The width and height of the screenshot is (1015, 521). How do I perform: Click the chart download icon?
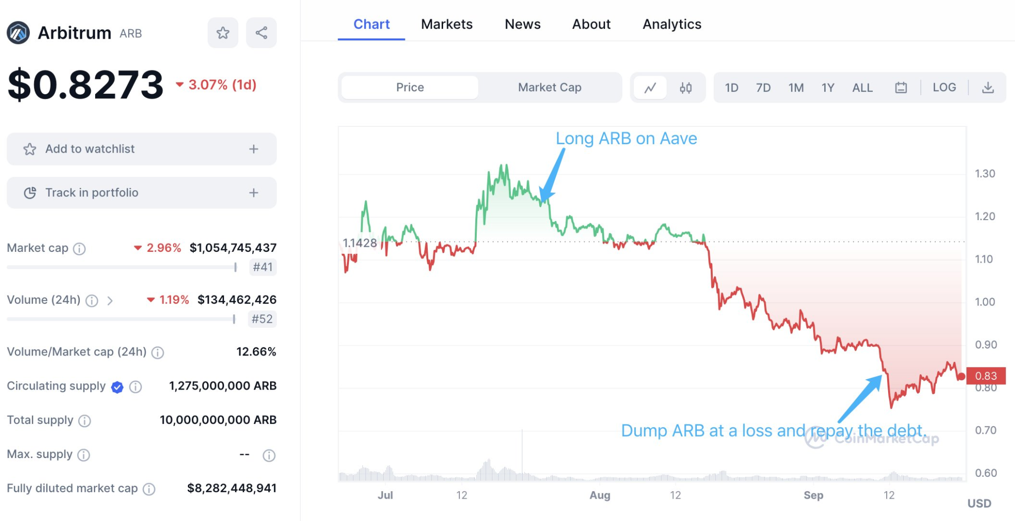[x=988, y=87]
